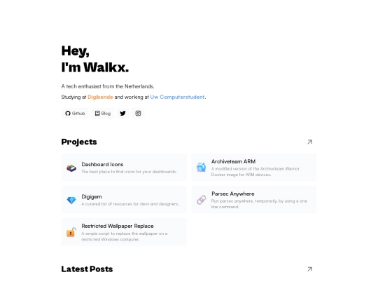This screenshot has height=284, width=378.
Task: Open the Instagram icon link
Action: coord(138,114)
